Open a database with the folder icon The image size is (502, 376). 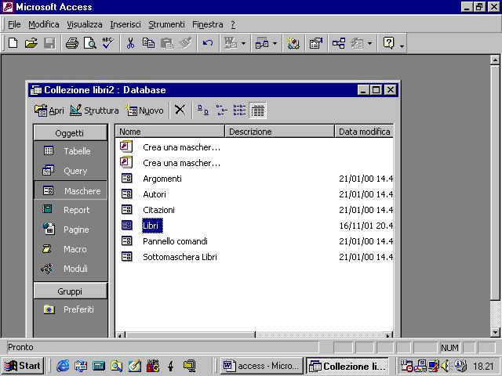(x=31, y=43)
